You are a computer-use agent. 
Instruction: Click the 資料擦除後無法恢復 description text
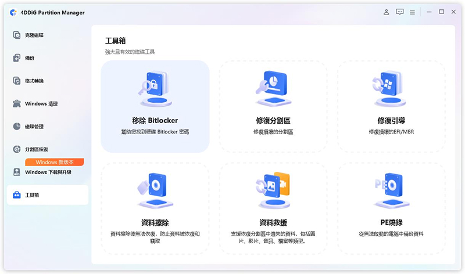(x=155, y=237)
